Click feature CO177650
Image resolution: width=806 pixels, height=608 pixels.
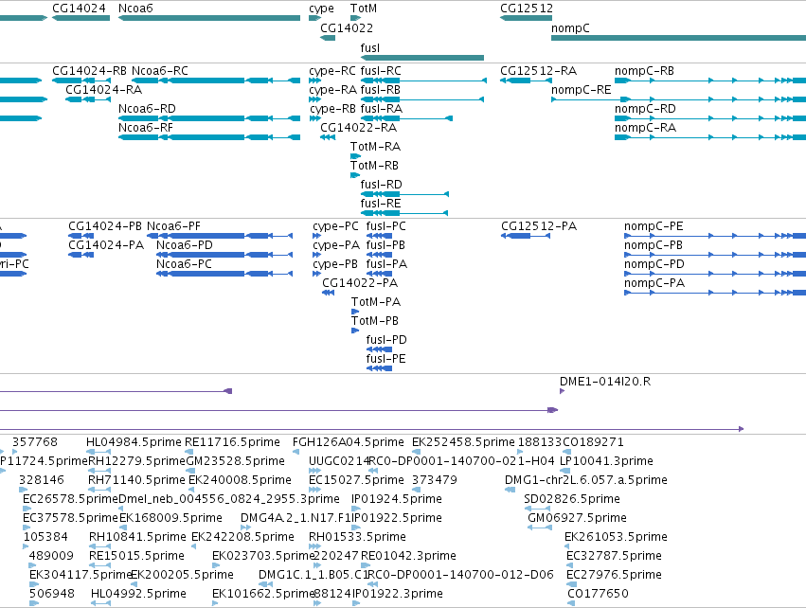click(x=572, y=603)
